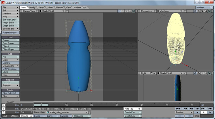Open the Edit menu dropdown
This screenshot has width=215, height=119.
pyautogui.click(x=10, y=11)
